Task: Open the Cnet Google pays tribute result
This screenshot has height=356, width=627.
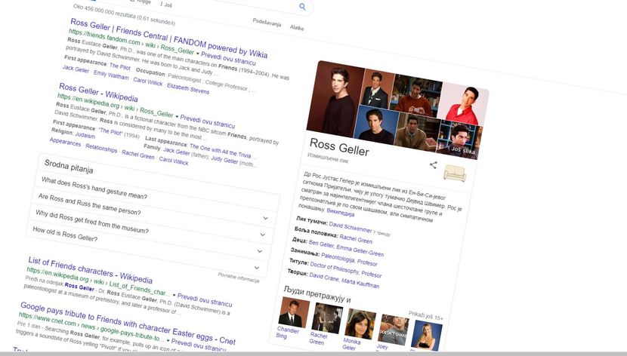Action: tap(128, 324)
